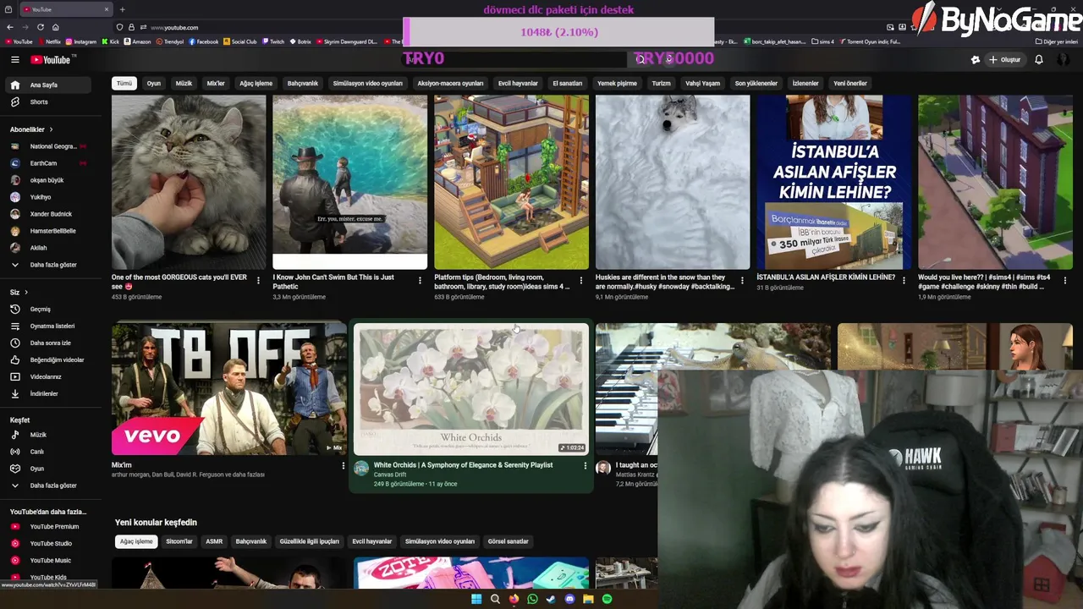1083x609 pixels.
Task: Open the Abonelikler section heading
Action: (31, 129)
